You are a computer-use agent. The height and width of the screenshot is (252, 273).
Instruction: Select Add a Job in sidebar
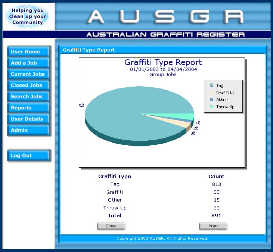point(28,63)
